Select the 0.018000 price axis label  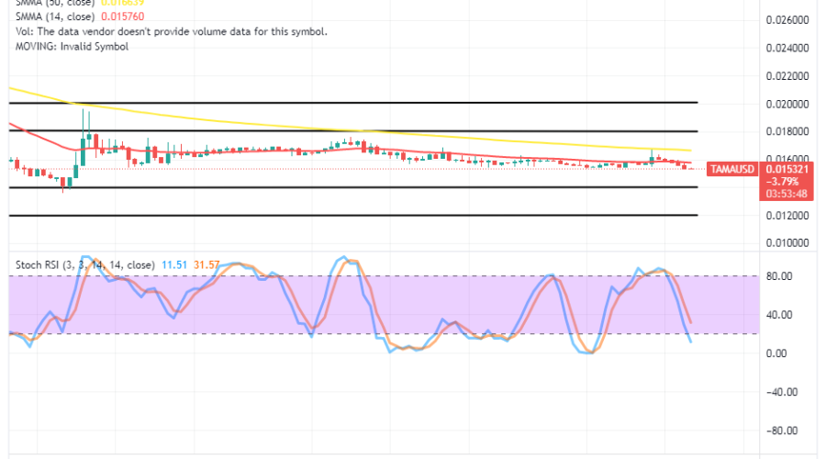pyautogui.click(x=787, y=131)
